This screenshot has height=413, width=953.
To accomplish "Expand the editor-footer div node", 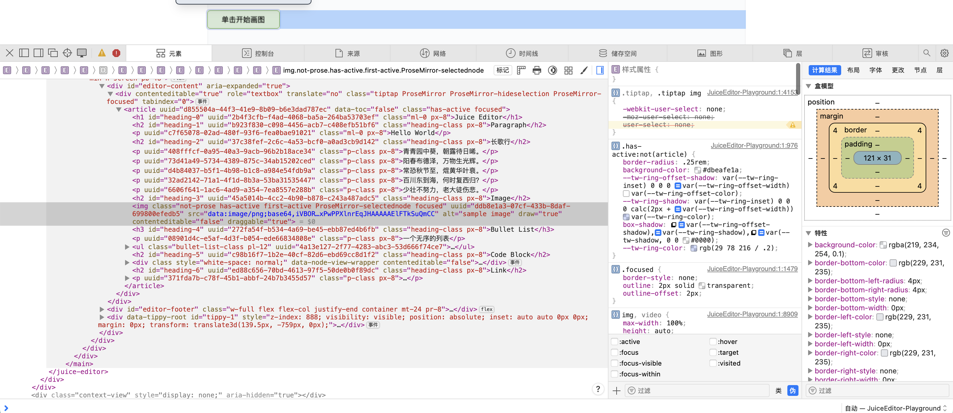I will pos(102,309).
